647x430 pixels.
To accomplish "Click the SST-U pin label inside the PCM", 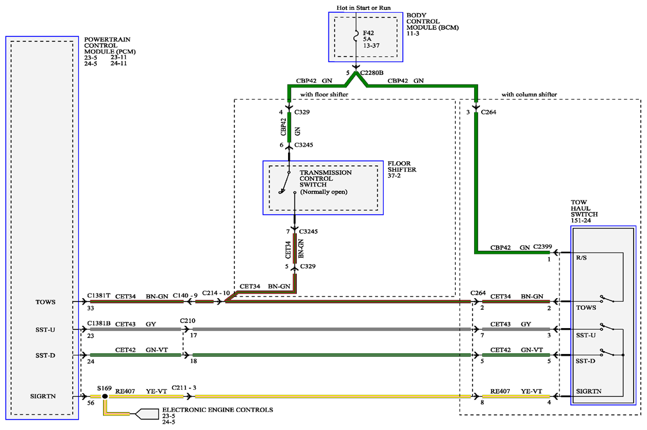I will 46,330.
